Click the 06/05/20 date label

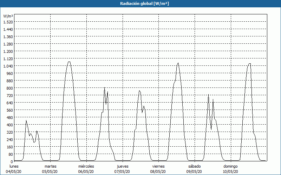click(86, 171)
